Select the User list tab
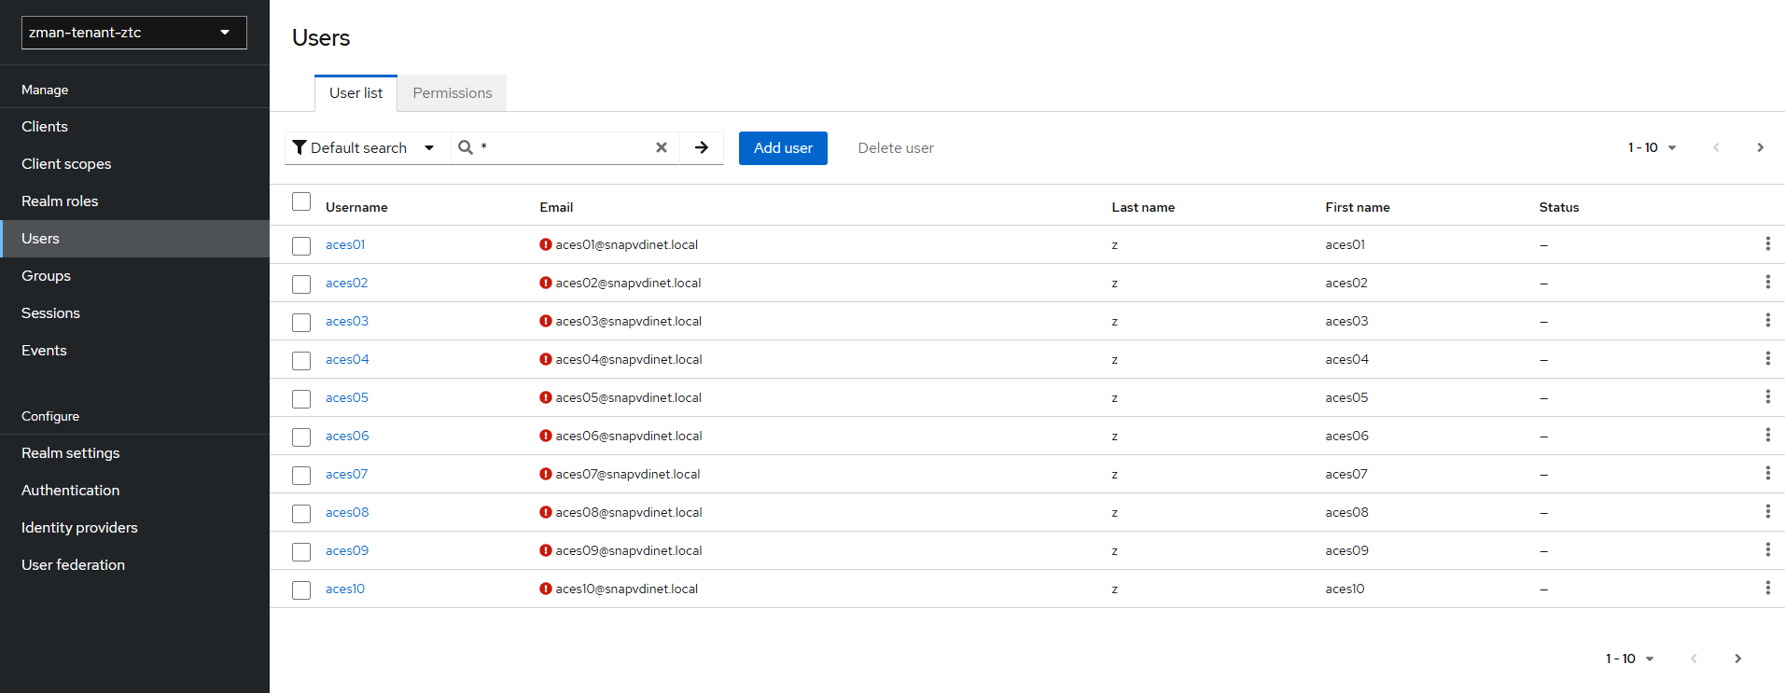This screenshot has width=1785, height=693. point(356,93)
